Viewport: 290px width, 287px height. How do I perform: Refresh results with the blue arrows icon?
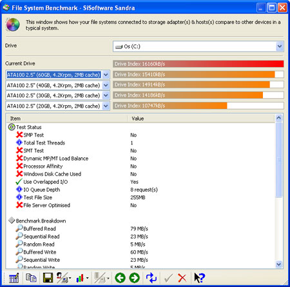(x=151, y=278)
